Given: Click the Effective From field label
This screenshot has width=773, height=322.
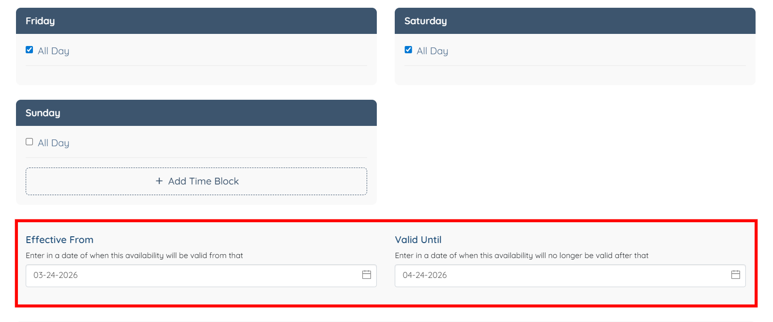Looking at the screenshot, I should click(60, 240).
